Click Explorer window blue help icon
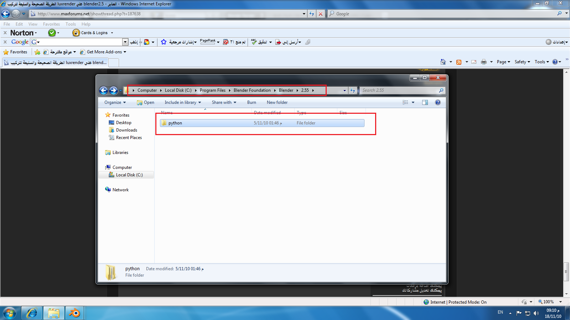Image resolution: width=570 pixels, height=320 pixels. (x=438, y=102)
